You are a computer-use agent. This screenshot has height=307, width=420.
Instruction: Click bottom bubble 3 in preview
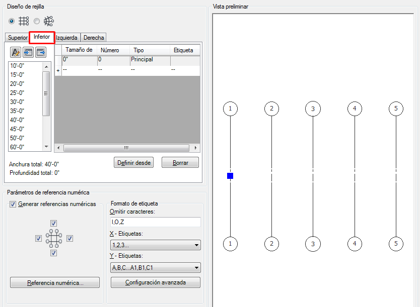coord(313,244)
